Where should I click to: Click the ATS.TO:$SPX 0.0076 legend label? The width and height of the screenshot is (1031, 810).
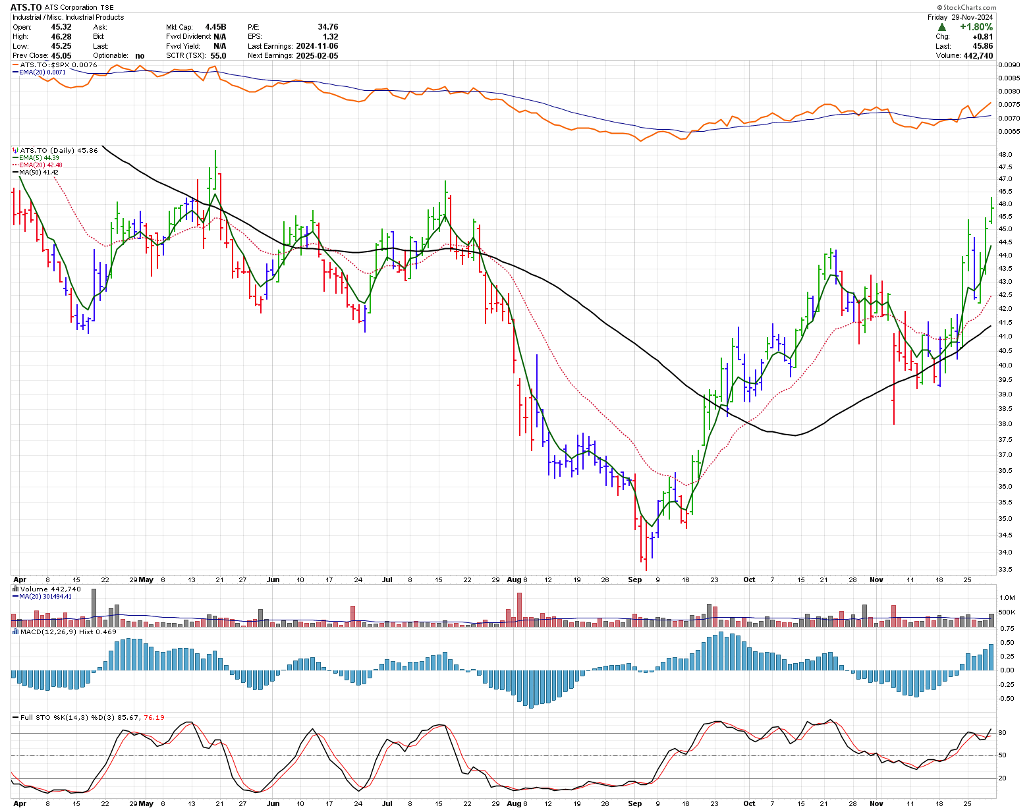[x=59, y=65]
